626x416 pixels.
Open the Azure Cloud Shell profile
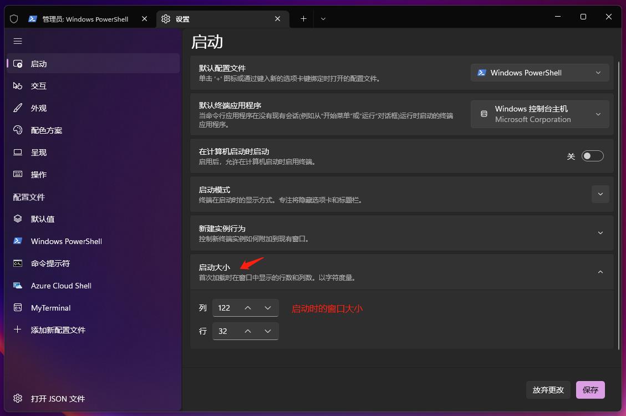pyautogui.click(x=61, y=285)
